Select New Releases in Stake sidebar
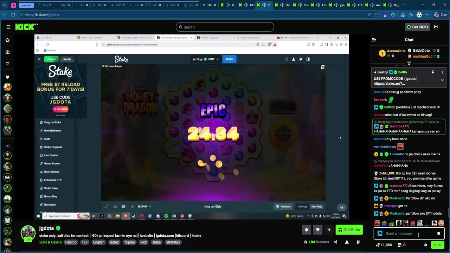 (53, 131)
